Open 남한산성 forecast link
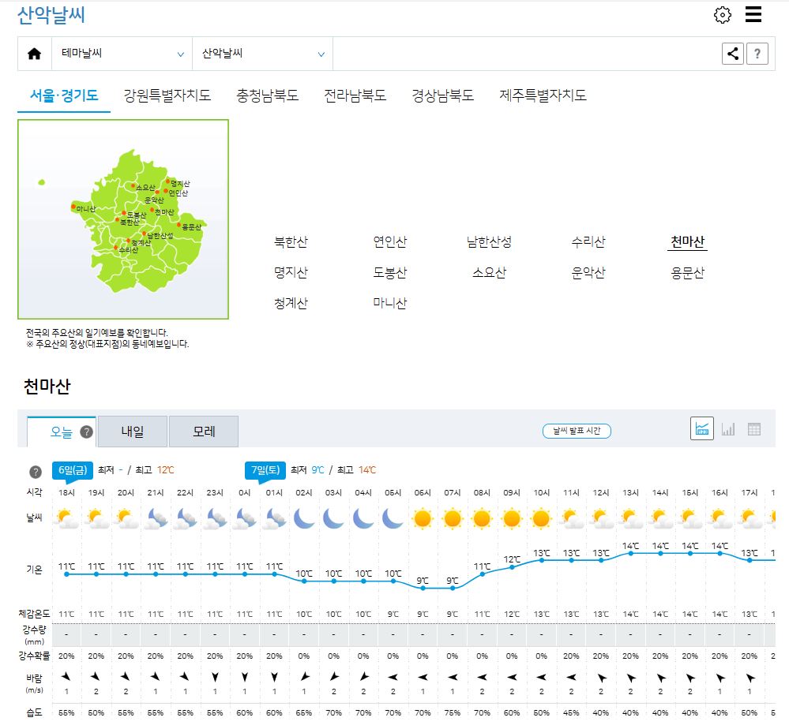 [489, 242]
